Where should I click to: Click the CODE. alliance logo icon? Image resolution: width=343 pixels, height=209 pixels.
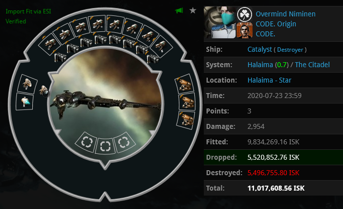(x=245, y=30)
